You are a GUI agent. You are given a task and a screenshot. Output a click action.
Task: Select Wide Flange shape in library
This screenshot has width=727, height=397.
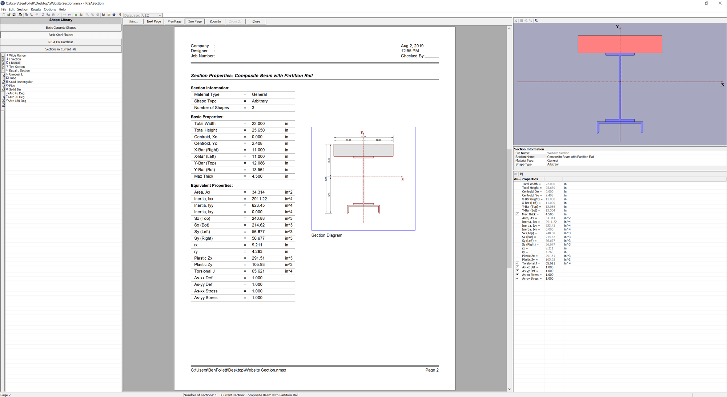tap(17, 56)
